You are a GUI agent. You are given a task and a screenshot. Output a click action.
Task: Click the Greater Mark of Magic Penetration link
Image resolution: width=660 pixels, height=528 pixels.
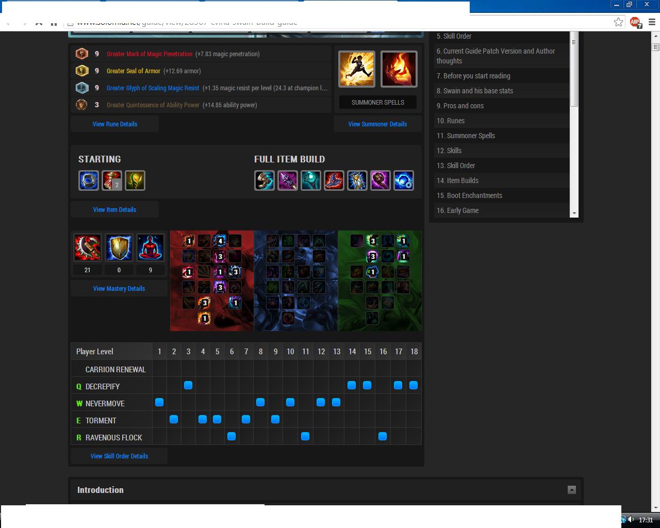[x=150, y=54]
